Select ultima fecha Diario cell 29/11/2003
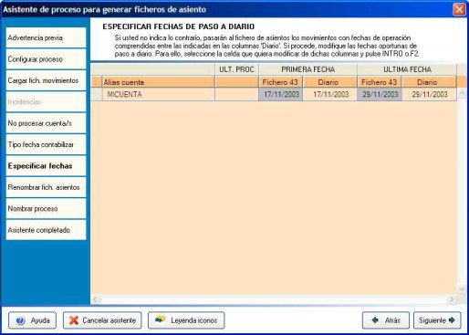The width and height of the screenshot is (469, 335). coord(429,94)
